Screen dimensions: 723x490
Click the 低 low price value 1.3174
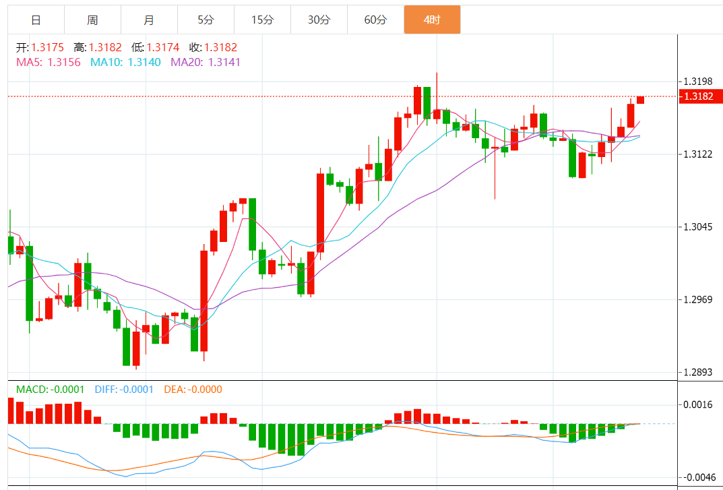(x=164, y=47)
